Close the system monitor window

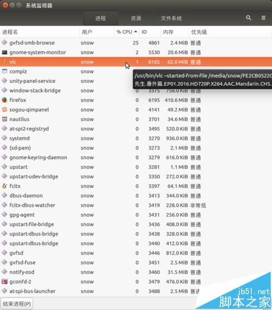(x=5, y=5)
